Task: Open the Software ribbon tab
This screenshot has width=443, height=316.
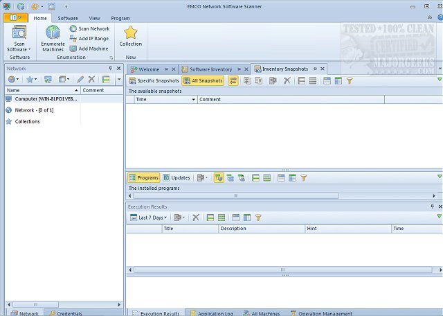Action: (x=68, y=18)
